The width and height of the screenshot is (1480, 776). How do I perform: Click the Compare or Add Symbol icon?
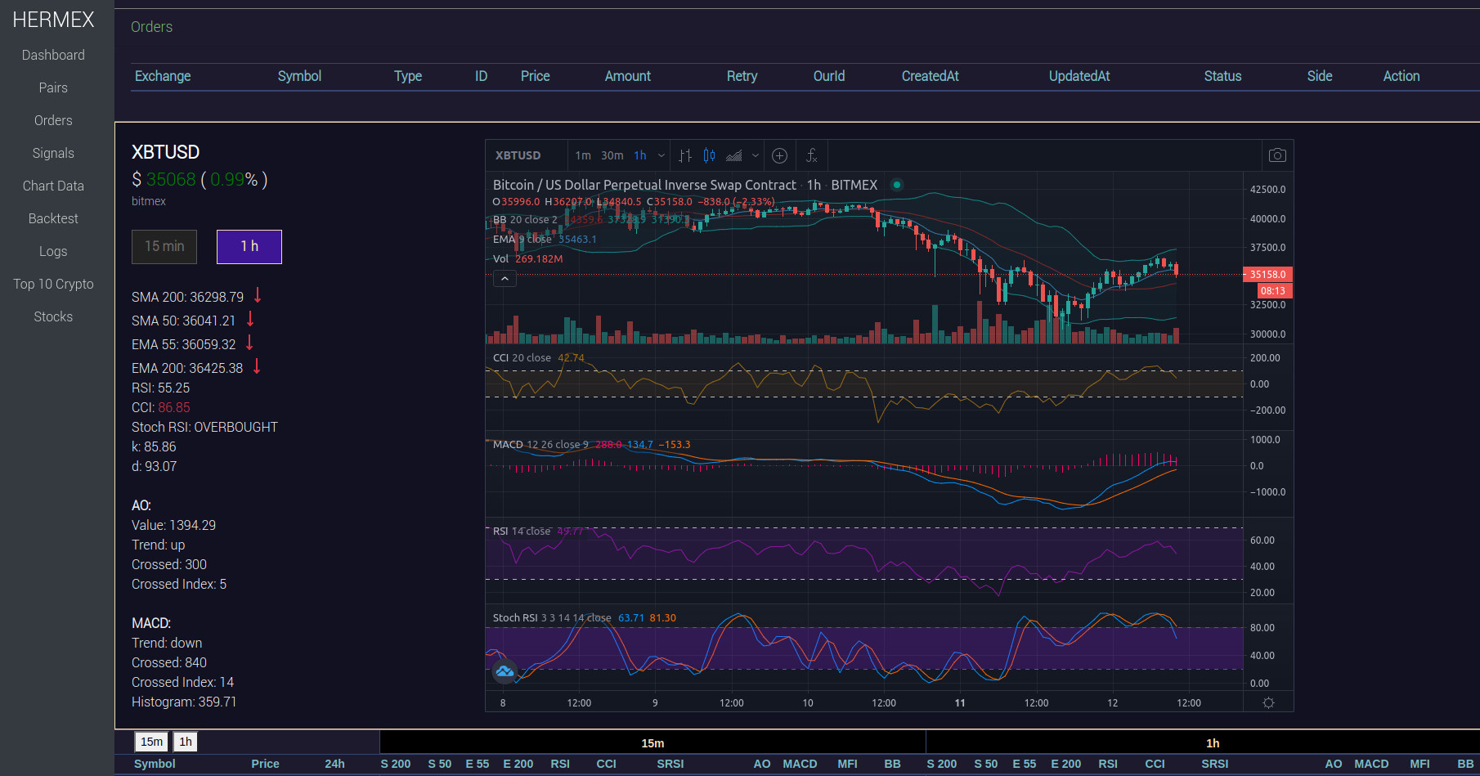pos(779,155)
